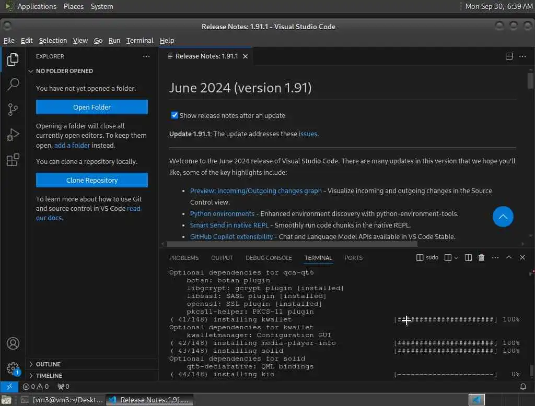Click the editor horizontal scrollbar thumb
535x406 pixels.
coord(292,244)
